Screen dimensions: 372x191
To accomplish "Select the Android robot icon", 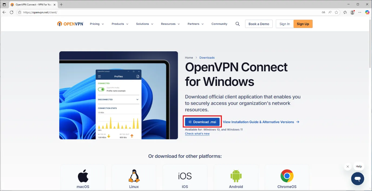I will point(236,176).
